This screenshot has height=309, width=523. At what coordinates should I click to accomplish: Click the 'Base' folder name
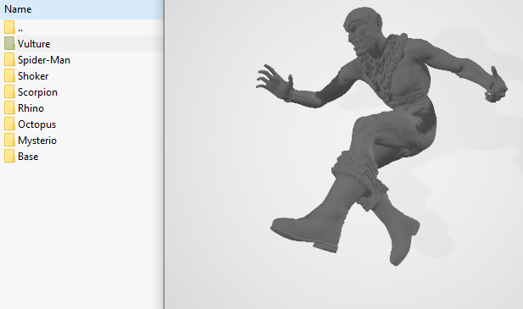click(x=28, y=157)
